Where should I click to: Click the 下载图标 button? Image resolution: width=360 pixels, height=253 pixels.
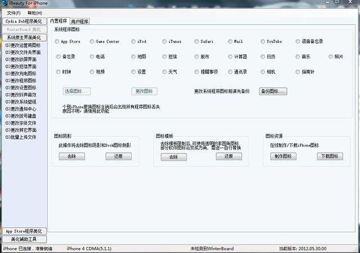(x=330, y=156)
